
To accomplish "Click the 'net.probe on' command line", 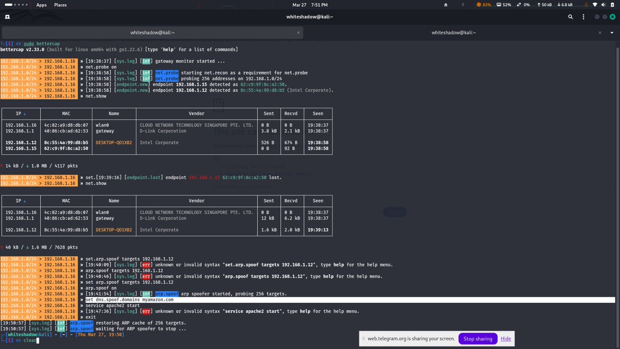I will click(x=101, y=67).
